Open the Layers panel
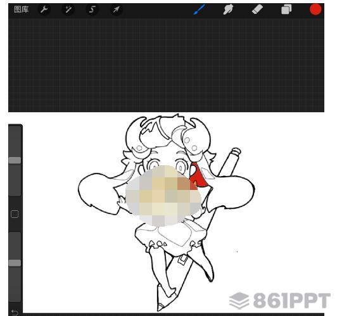Image resolution: width=337 pixels, height=316 pixels. pyautogui.click(x=286, y=9)
